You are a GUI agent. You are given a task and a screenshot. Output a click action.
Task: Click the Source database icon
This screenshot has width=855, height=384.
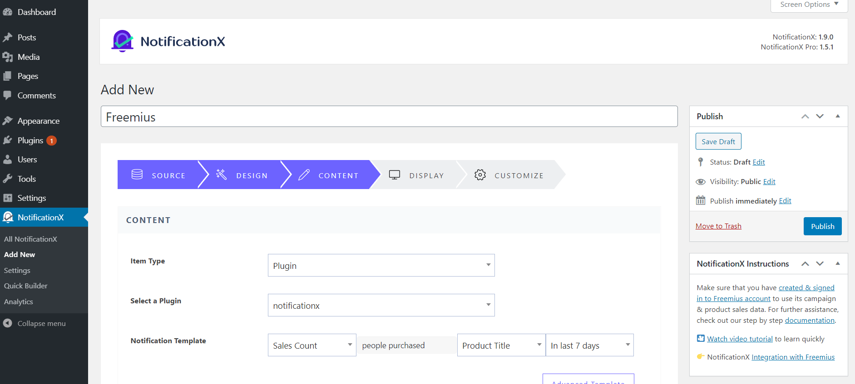click(137, 175)
